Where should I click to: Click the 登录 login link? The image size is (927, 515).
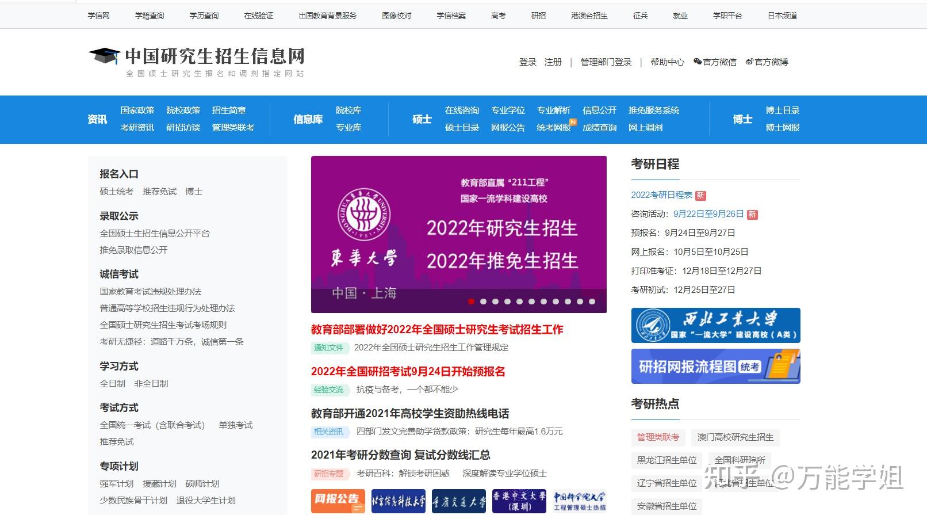tap(527, 62)
